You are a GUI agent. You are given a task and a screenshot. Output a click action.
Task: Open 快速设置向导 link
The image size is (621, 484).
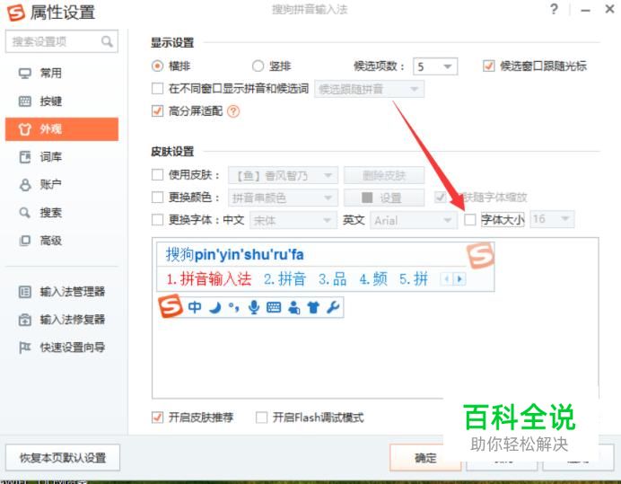pos(73,348)
